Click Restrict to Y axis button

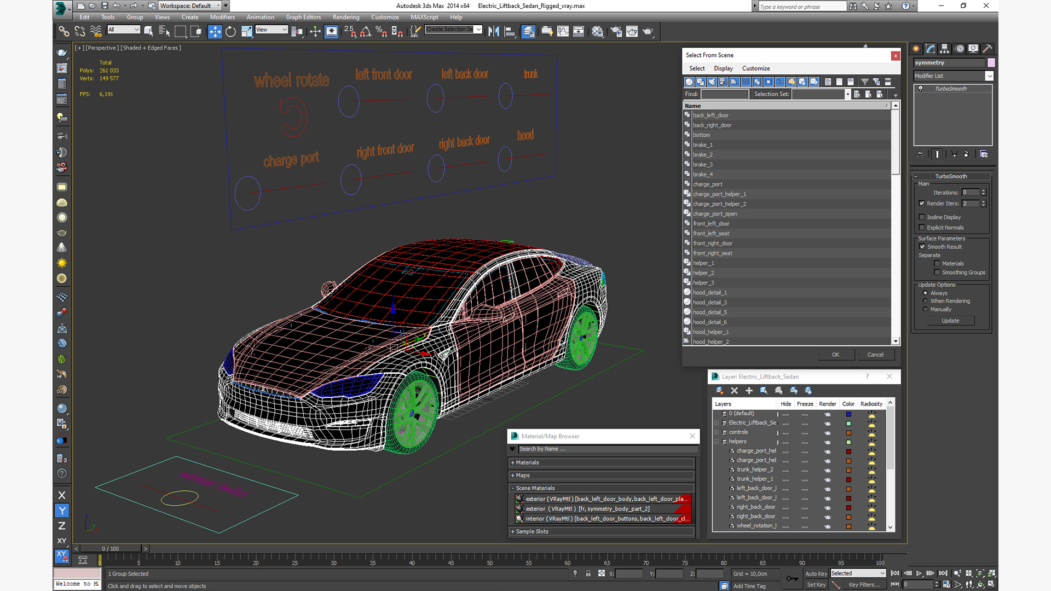(62, 511)
